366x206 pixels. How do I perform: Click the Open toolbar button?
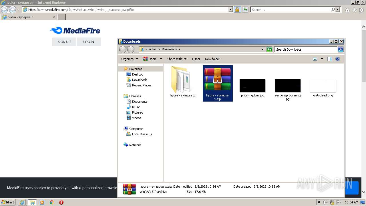click(x=150, y=59)
